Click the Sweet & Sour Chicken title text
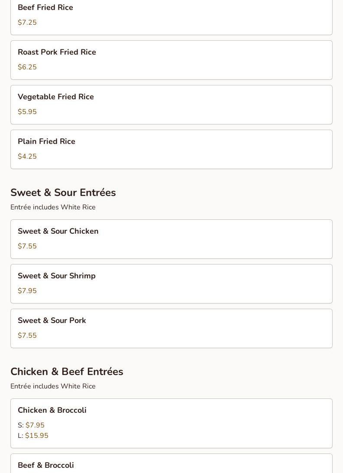 pos(58,231)
